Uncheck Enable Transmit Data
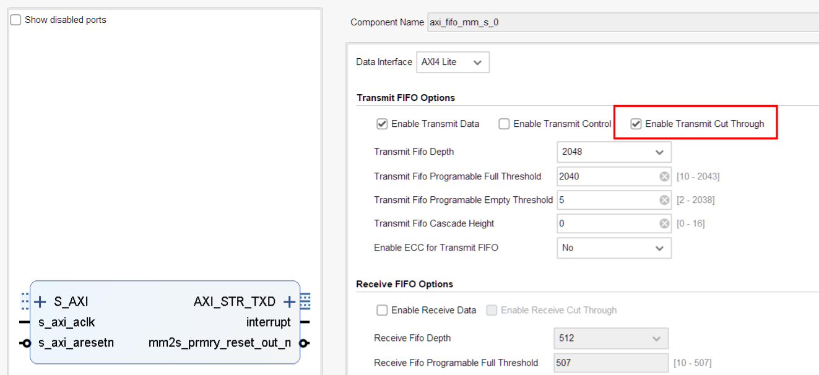Image resolution: width=819 pixels, height=375 pixels. tap(382, 124)
